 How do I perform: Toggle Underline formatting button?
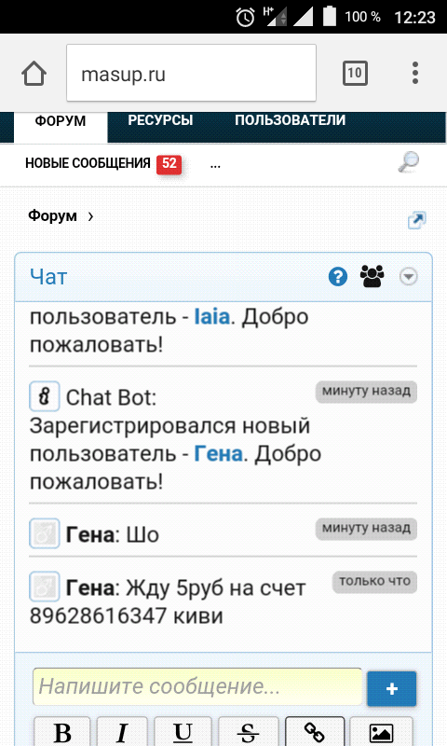click(183, 731)
